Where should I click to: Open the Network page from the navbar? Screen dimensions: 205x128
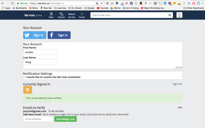(x=61, y=15)
